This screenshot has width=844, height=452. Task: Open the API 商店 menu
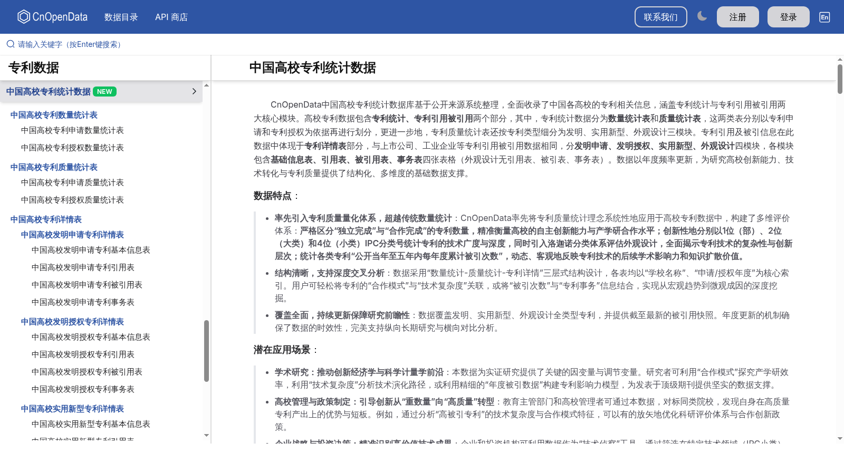tap(171, 17)
